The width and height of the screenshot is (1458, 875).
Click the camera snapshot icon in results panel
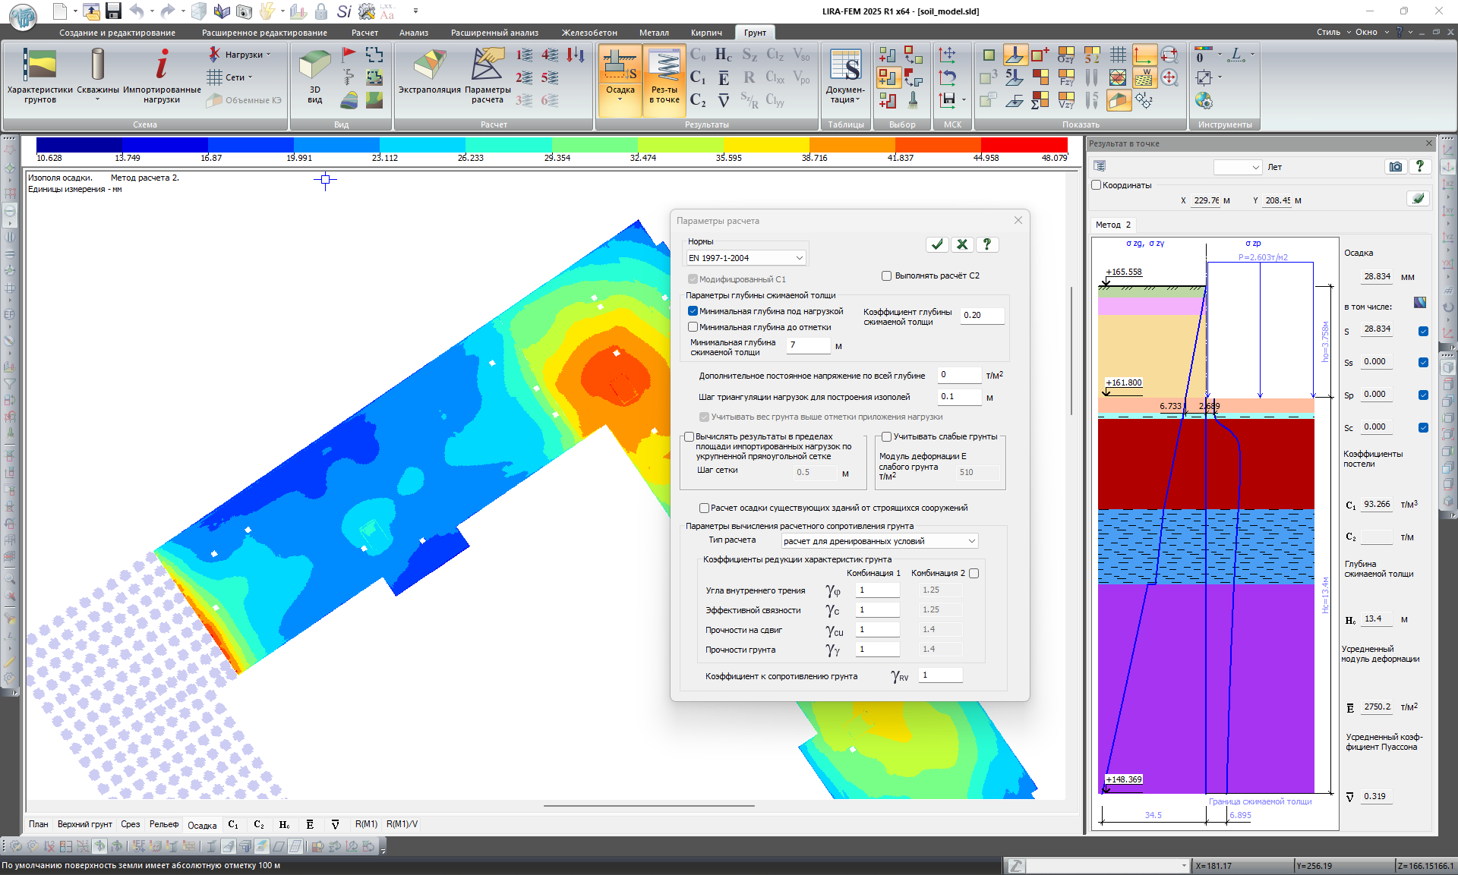point(1395,167)
